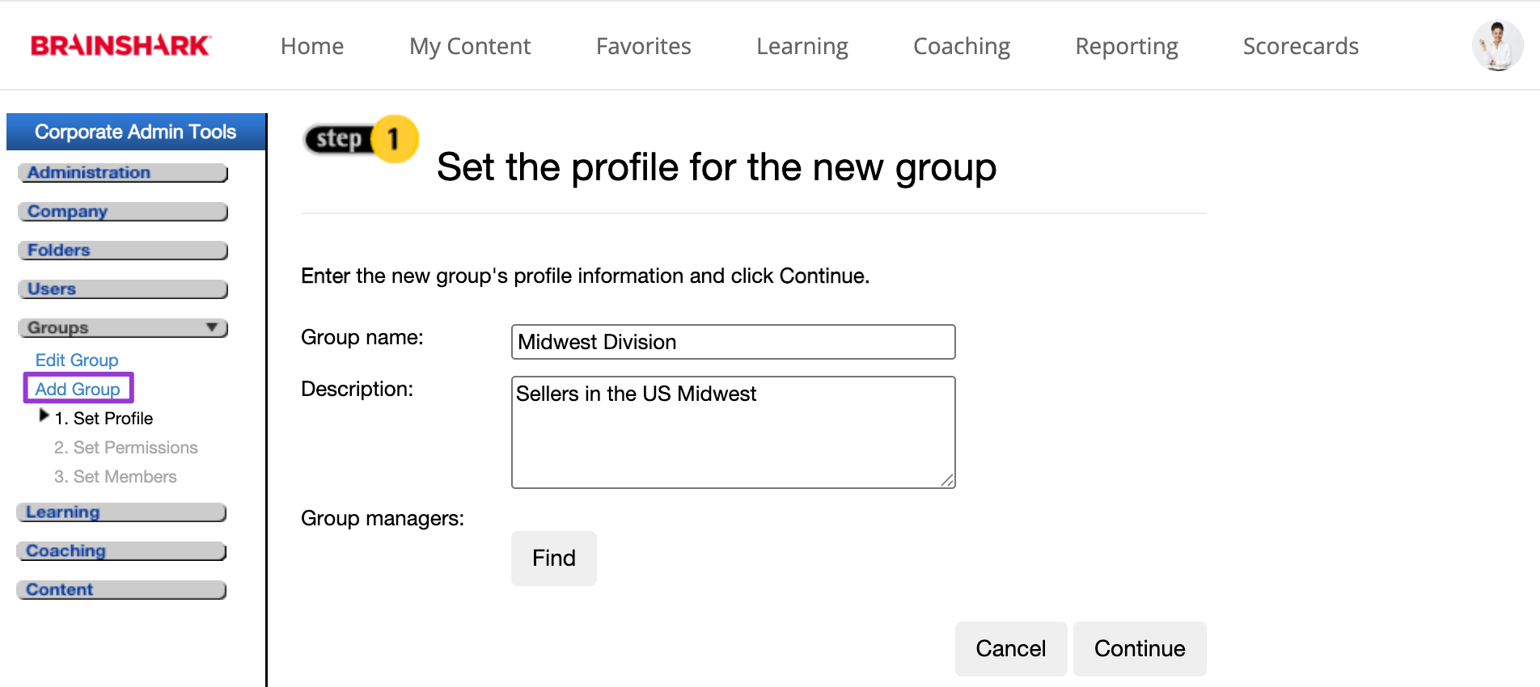Click the Find group managers button

pos(554,558)
